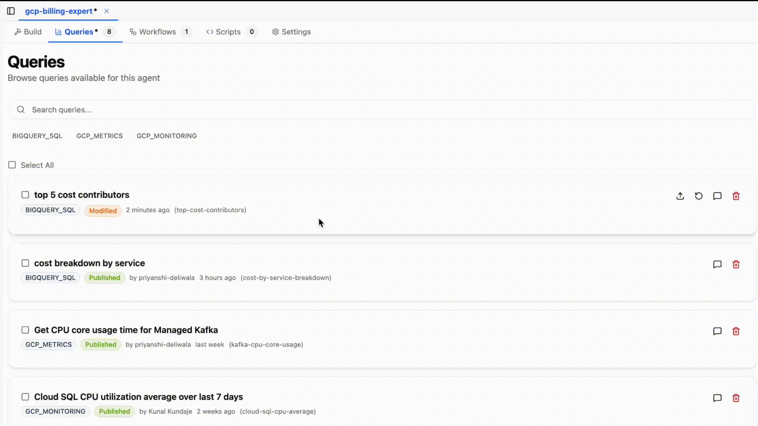Filter queries by BIGQUERY_SQL
The width and height of the screenshot is (758, 426).
pos(37,136)
